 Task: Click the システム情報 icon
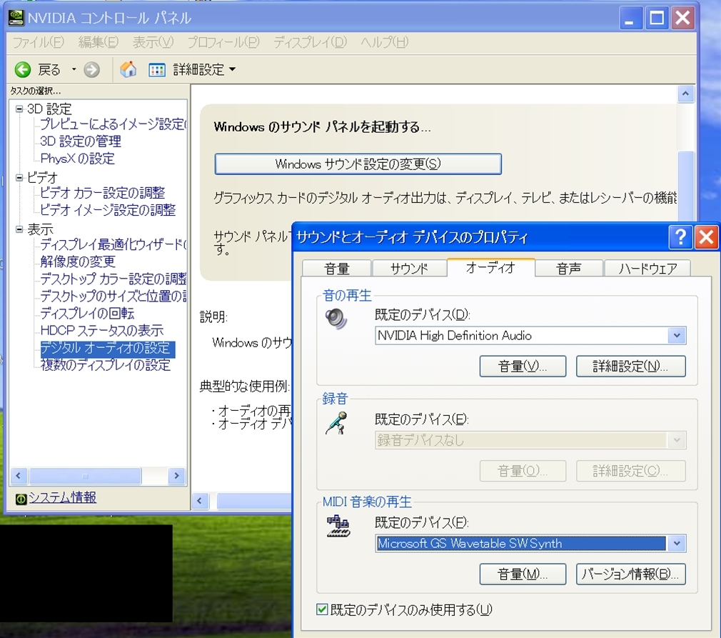pyautogui.click(x=21, y=499)
